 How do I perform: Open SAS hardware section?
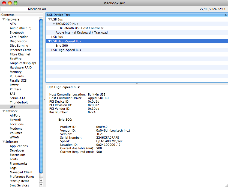(x=12, y=94)
